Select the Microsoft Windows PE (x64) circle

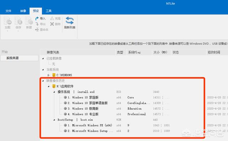click(65, 125)
